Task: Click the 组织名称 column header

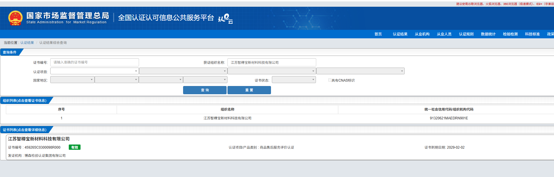Action: 227,109
